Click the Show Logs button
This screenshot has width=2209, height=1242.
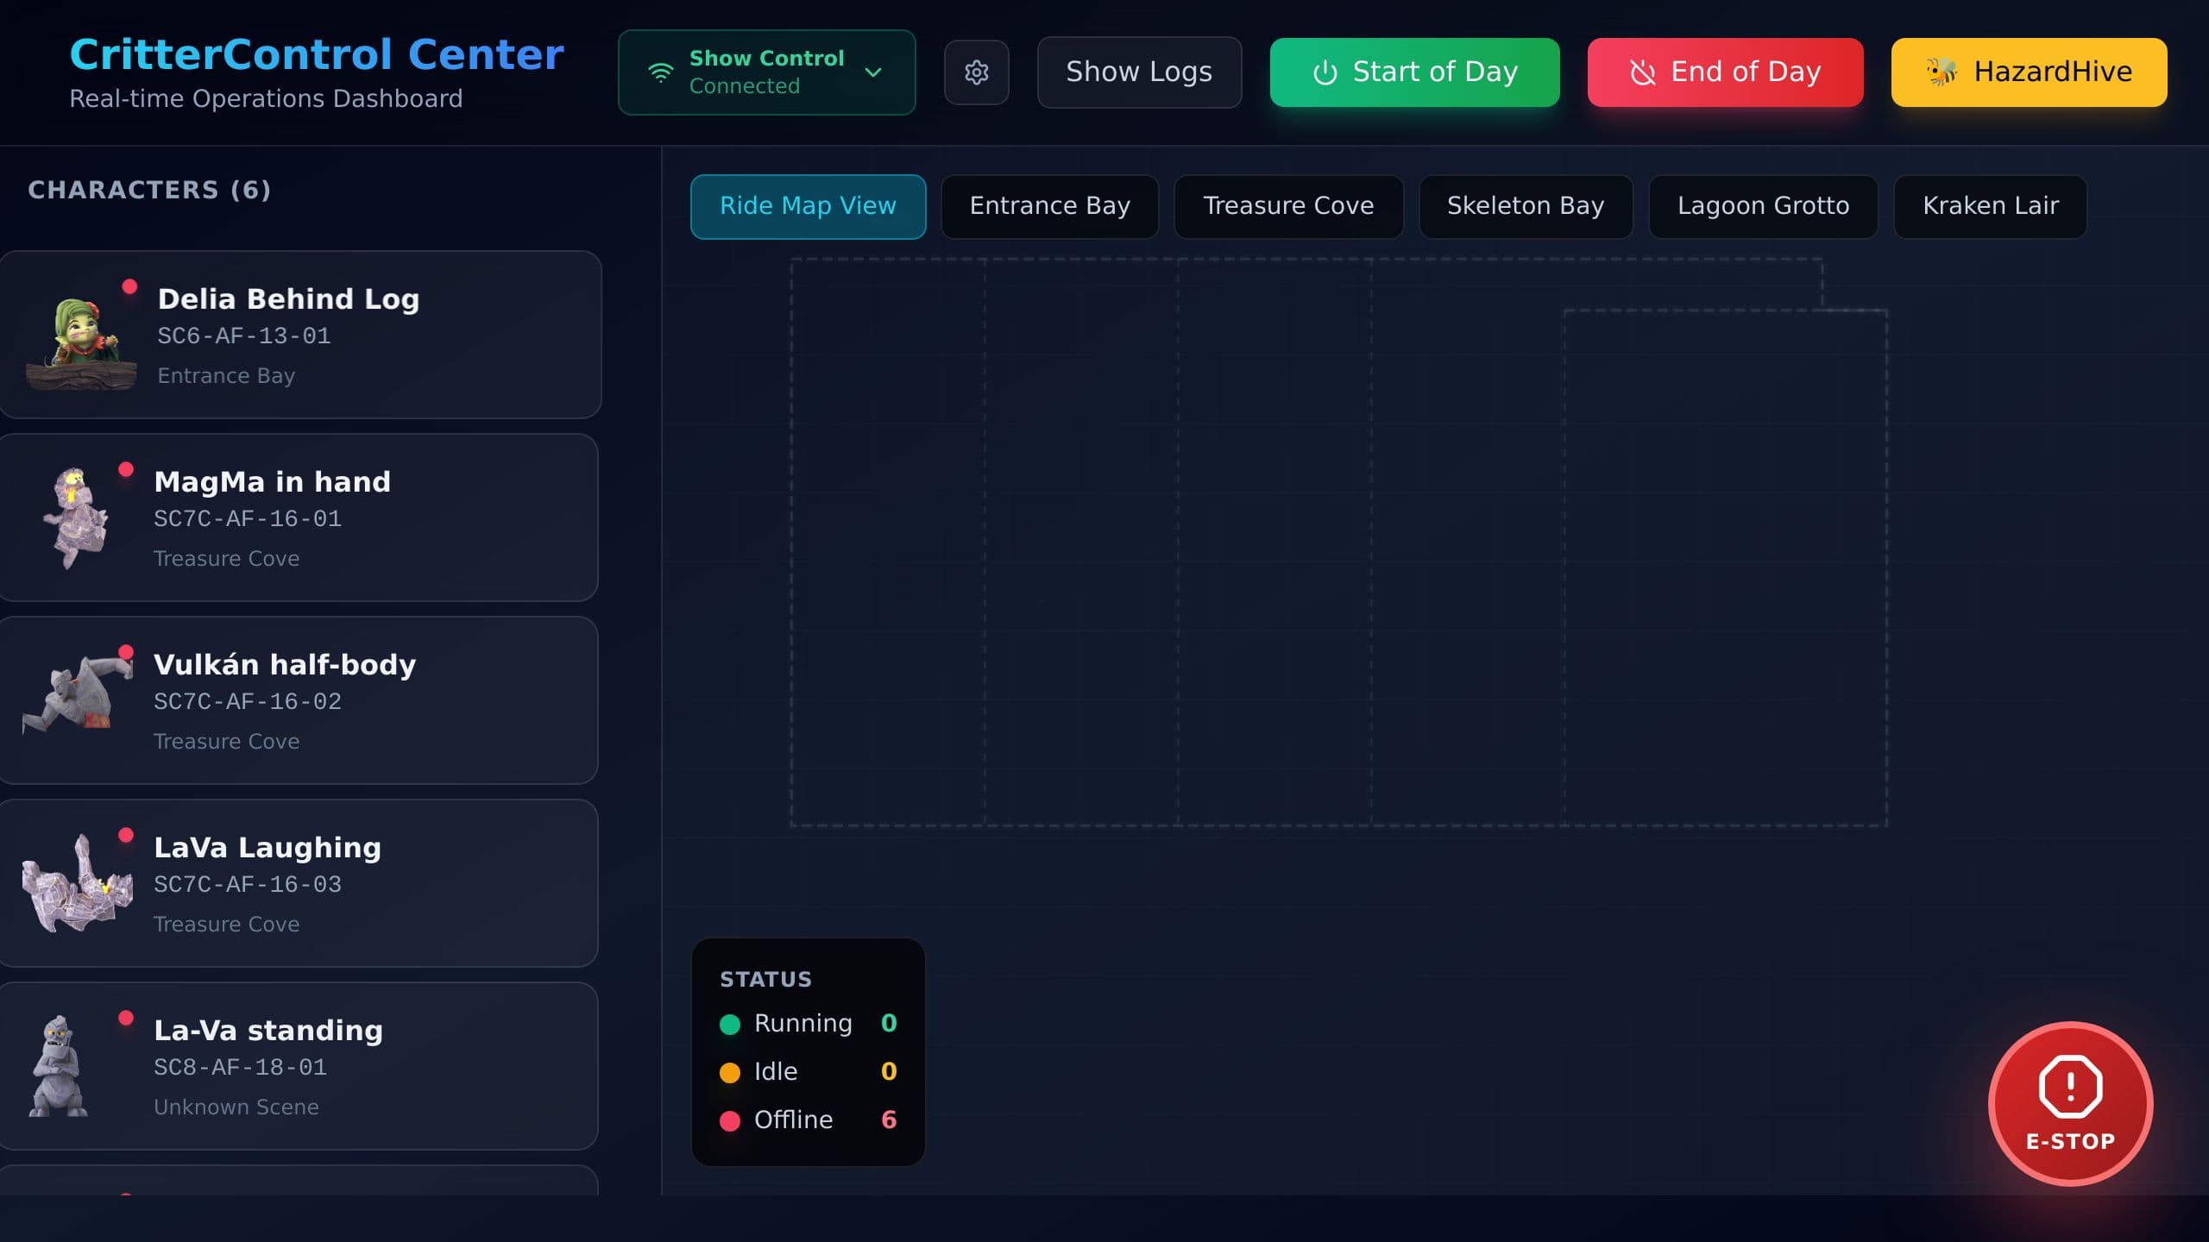[1139, 72]
